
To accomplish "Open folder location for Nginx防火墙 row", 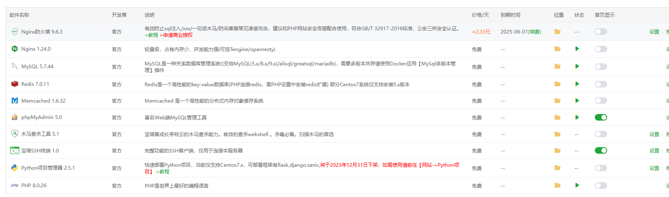I will click(x=557, y=31).
